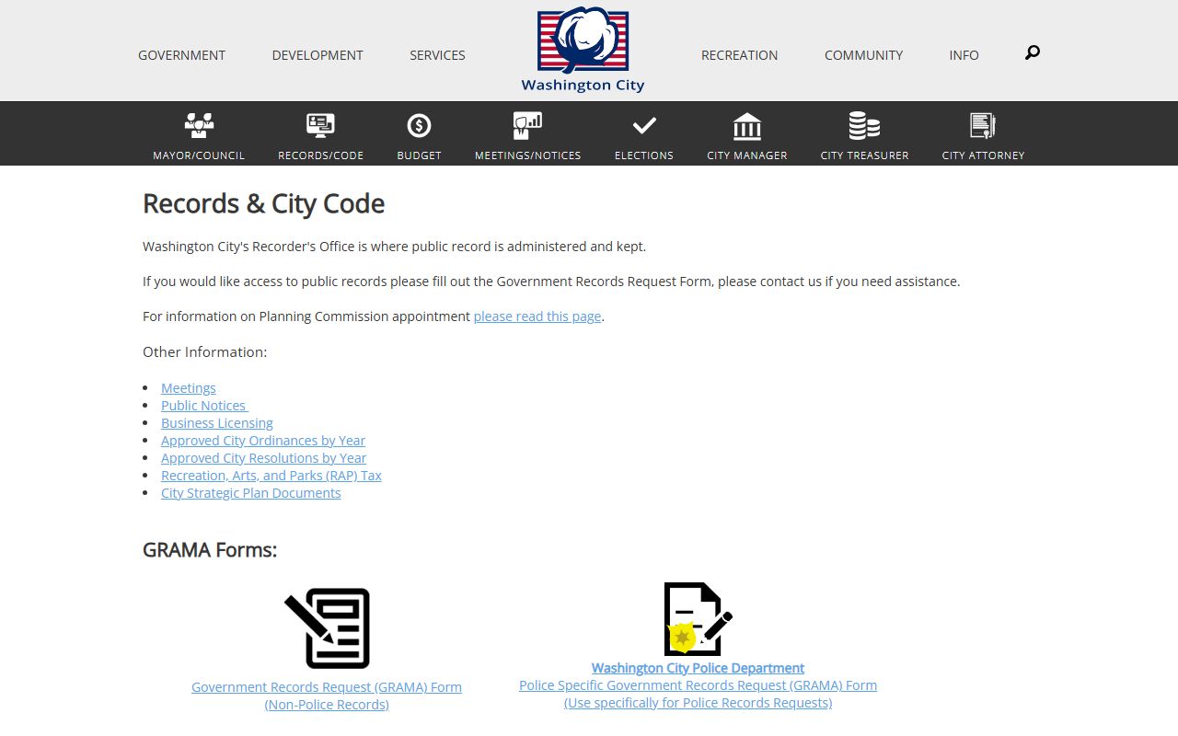Open the non-police GRAMA form icon
The width and height of the screenshot is (1178, 736).
click(329, 628)
